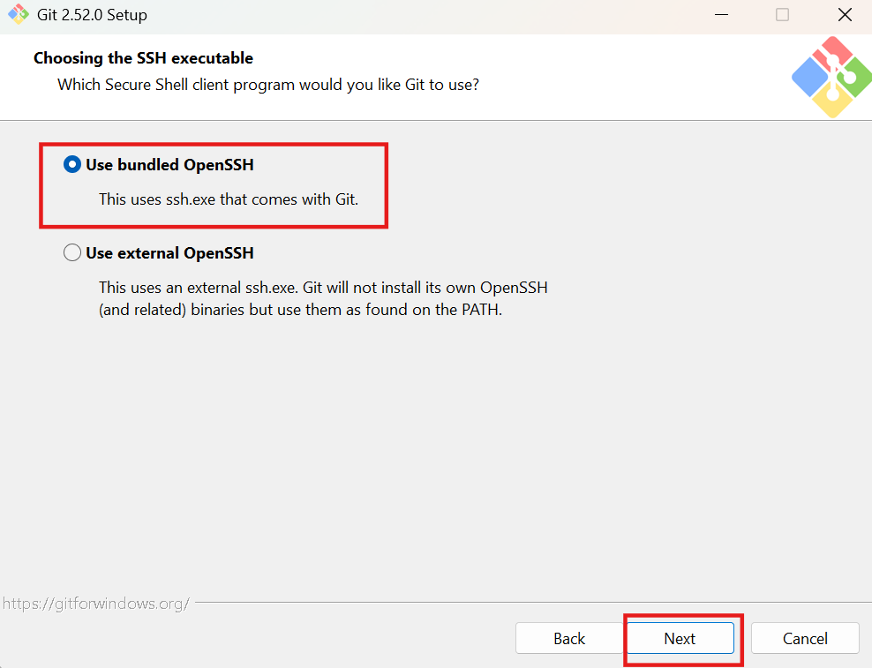Close the Git 2.52.0 Setup window
Viewport: 872px width, 668px height.
click(845, 15)
